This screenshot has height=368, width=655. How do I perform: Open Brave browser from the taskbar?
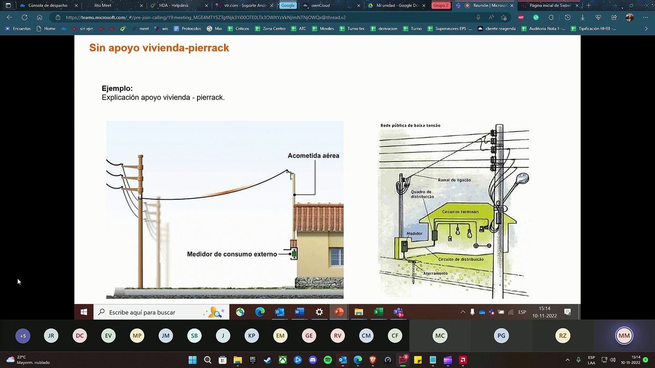(x=373, y=360)
